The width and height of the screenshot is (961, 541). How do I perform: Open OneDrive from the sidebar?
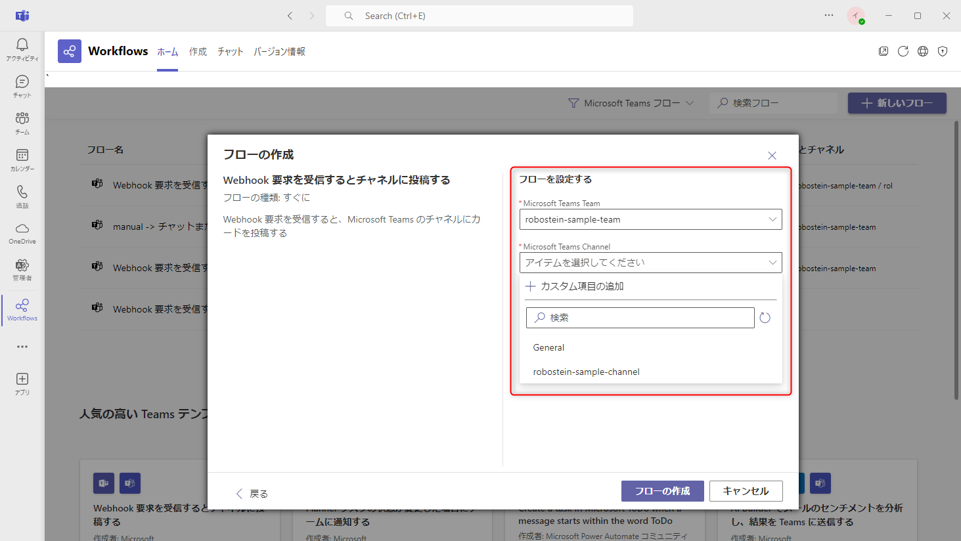tap(22, 233)
